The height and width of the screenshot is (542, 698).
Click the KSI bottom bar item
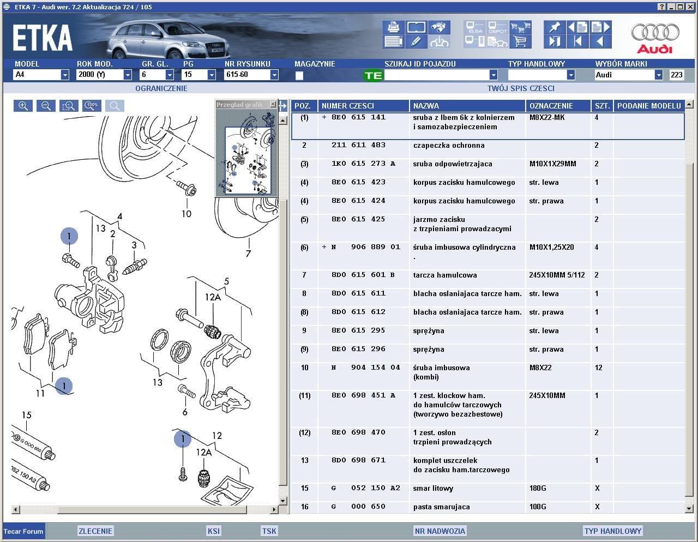(214, 531)
